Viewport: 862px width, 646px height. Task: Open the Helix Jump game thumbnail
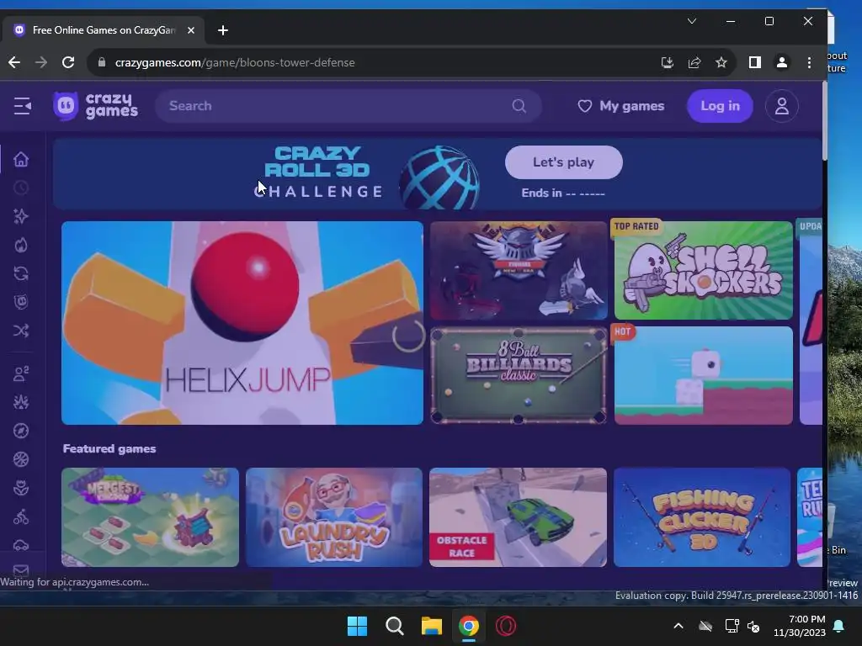242,323
